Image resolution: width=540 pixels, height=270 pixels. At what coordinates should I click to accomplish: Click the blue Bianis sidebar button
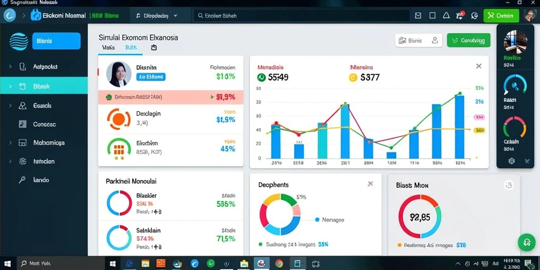56,41
